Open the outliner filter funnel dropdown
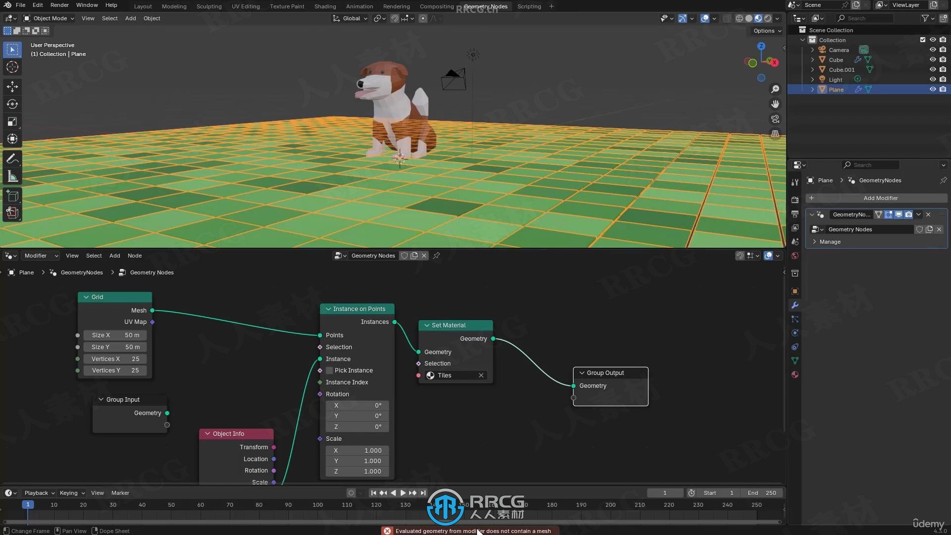 coord(928,18)
